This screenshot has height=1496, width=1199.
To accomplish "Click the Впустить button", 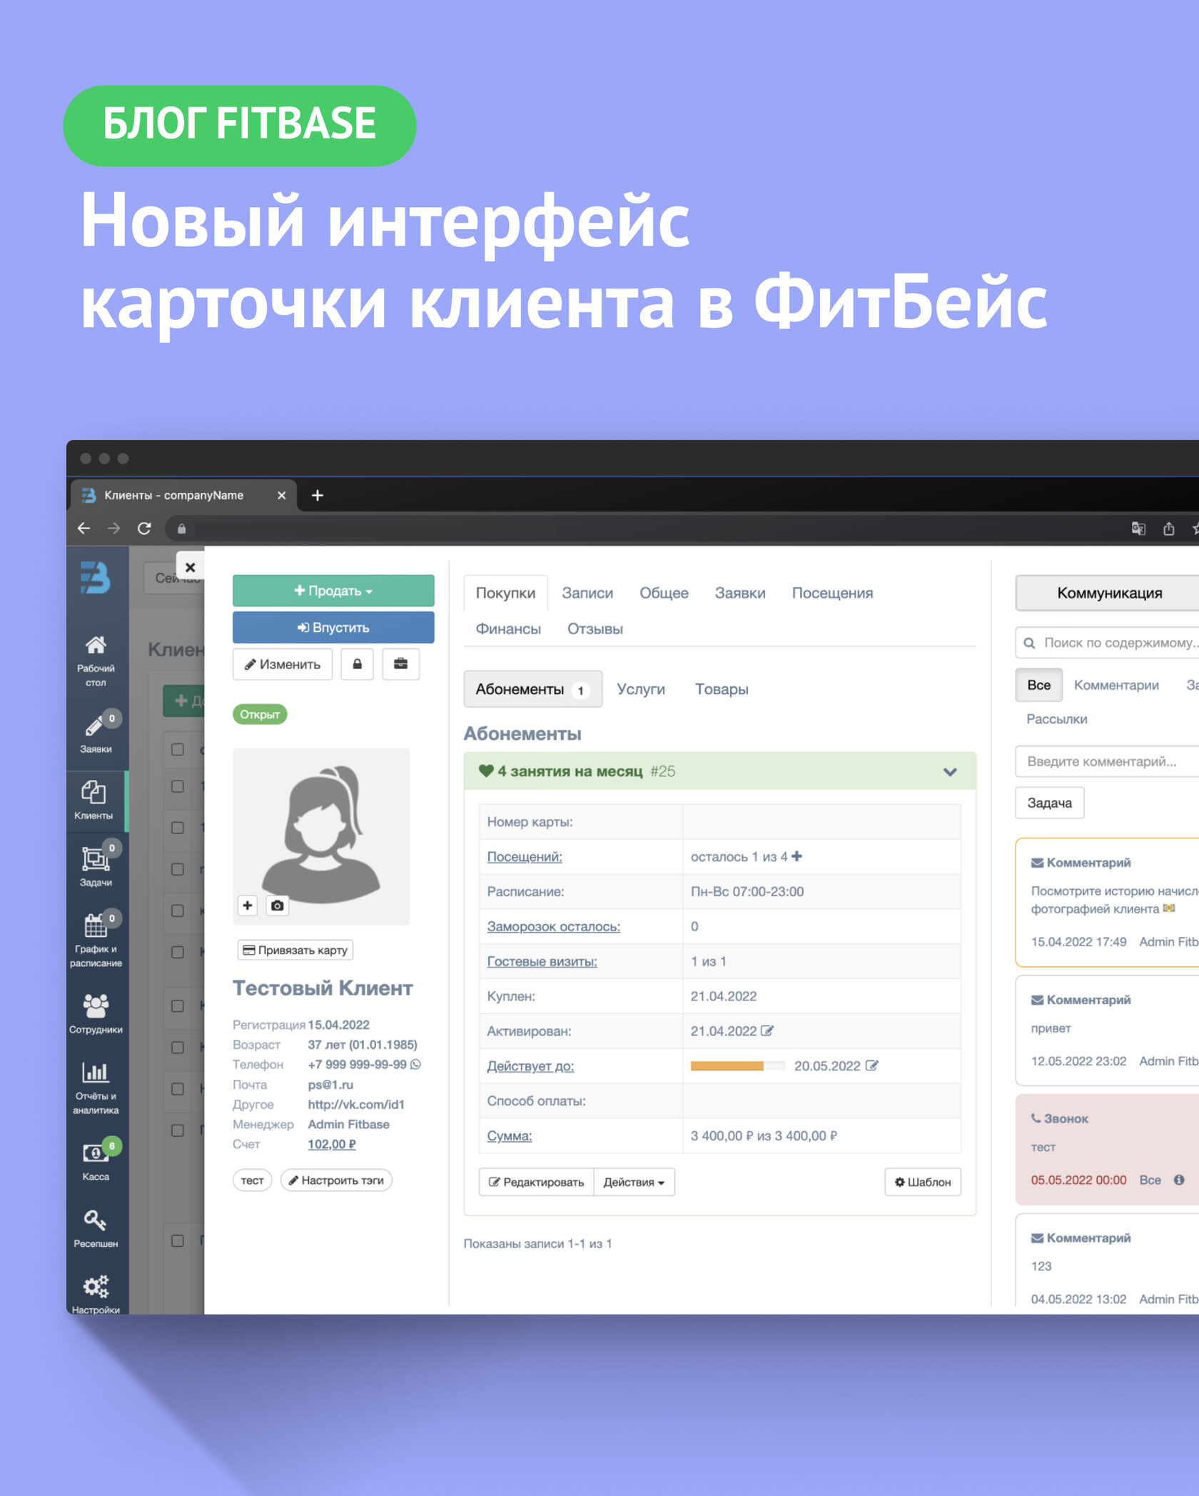I will tap(333, 628).
